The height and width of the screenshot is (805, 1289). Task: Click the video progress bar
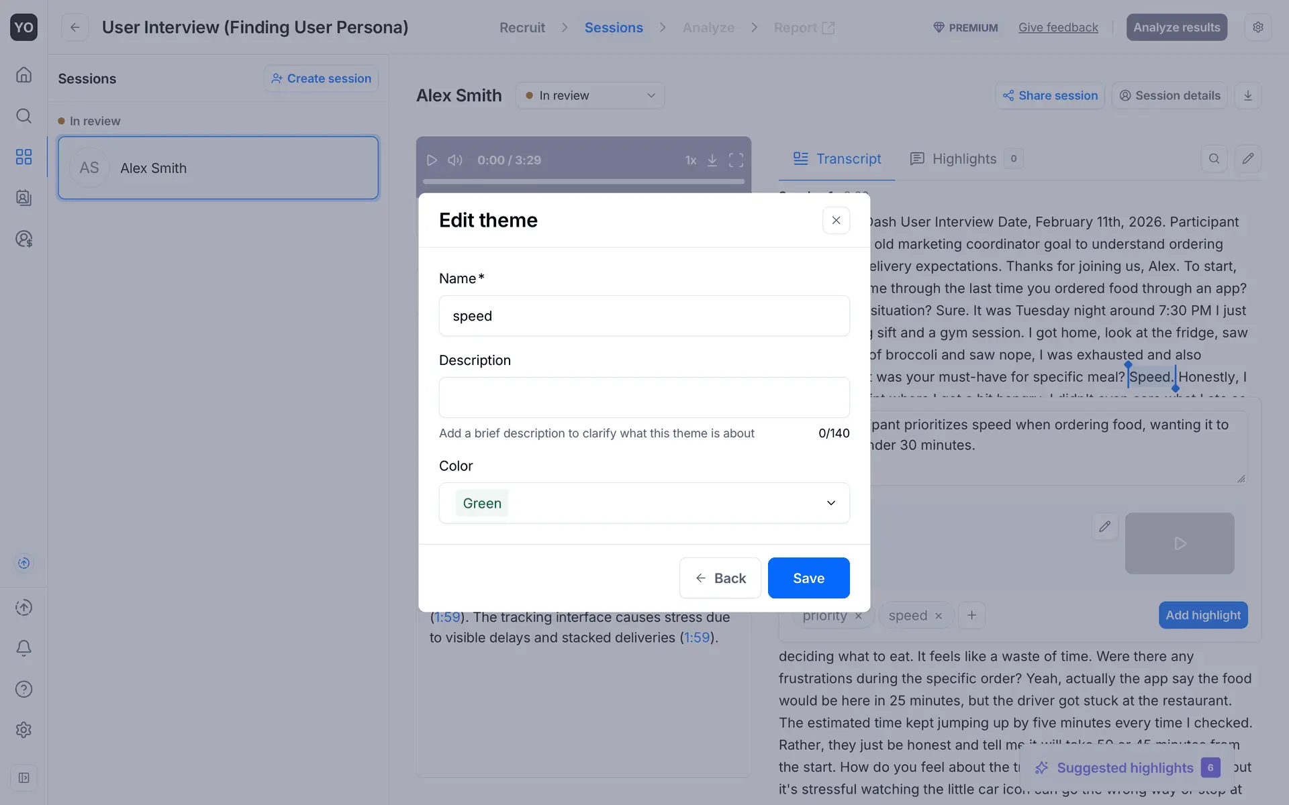point(583,181)
